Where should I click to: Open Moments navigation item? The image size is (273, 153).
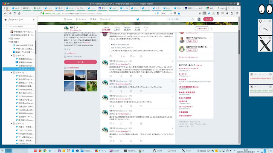pos(81,19)
